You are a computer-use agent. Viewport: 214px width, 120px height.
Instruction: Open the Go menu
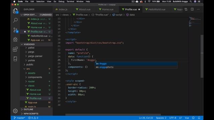pyautogui.click(x=55, y=1)
